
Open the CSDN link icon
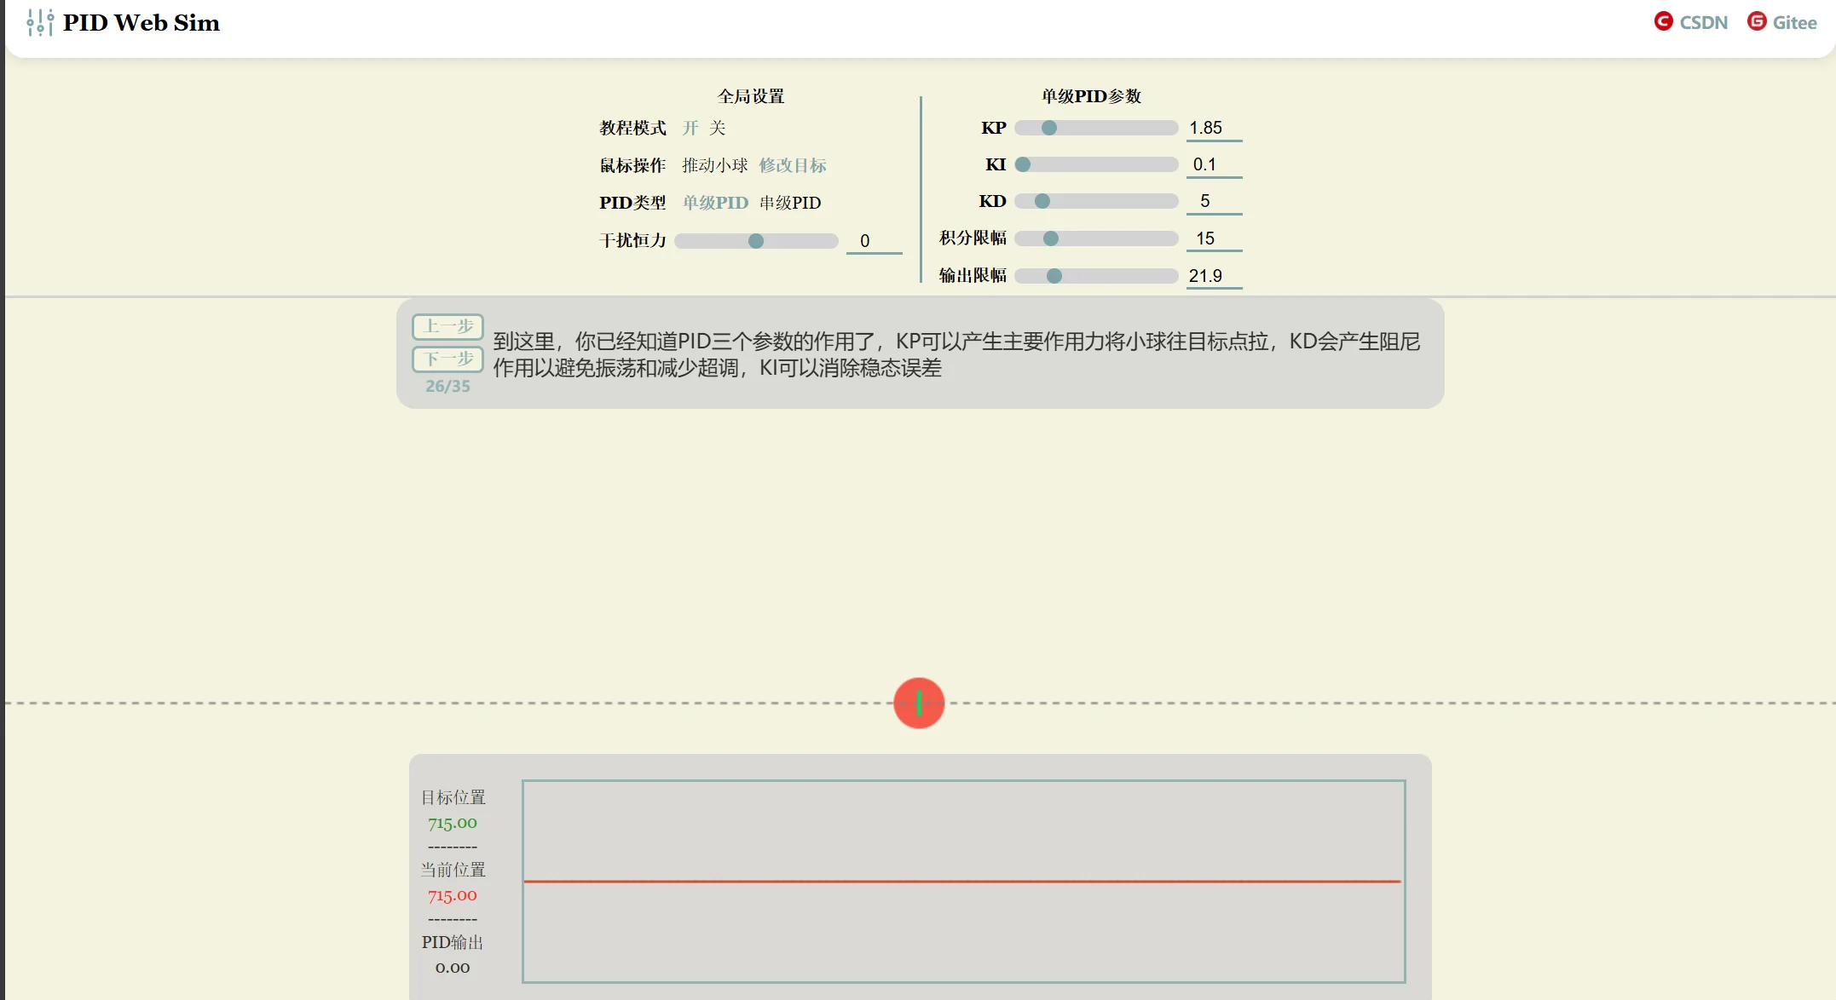pos(1663,21)
